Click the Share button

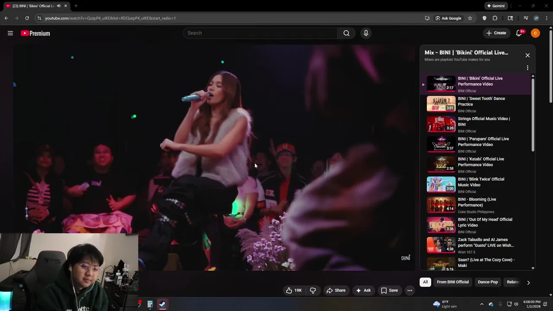pos(336,290)
